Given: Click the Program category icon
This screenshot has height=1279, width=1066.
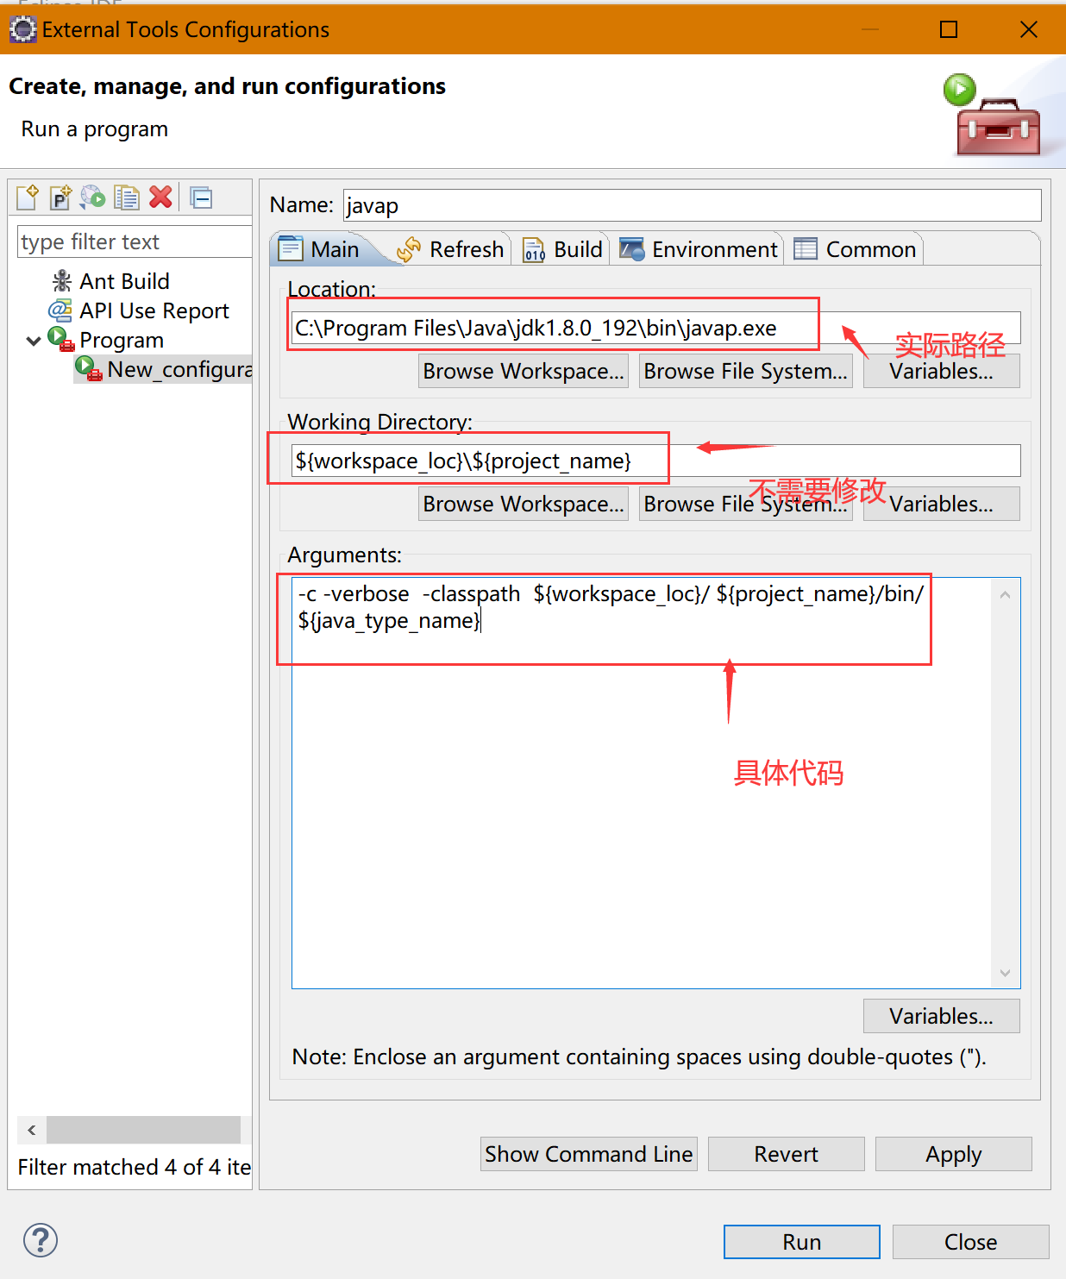Looking at the screenshot, I should (x=61, y=339).
